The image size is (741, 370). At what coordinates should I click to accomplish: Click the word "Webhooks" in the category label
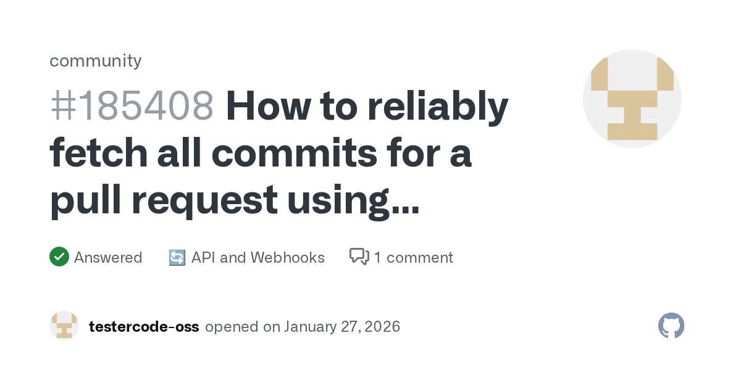(x=293, y=257)
